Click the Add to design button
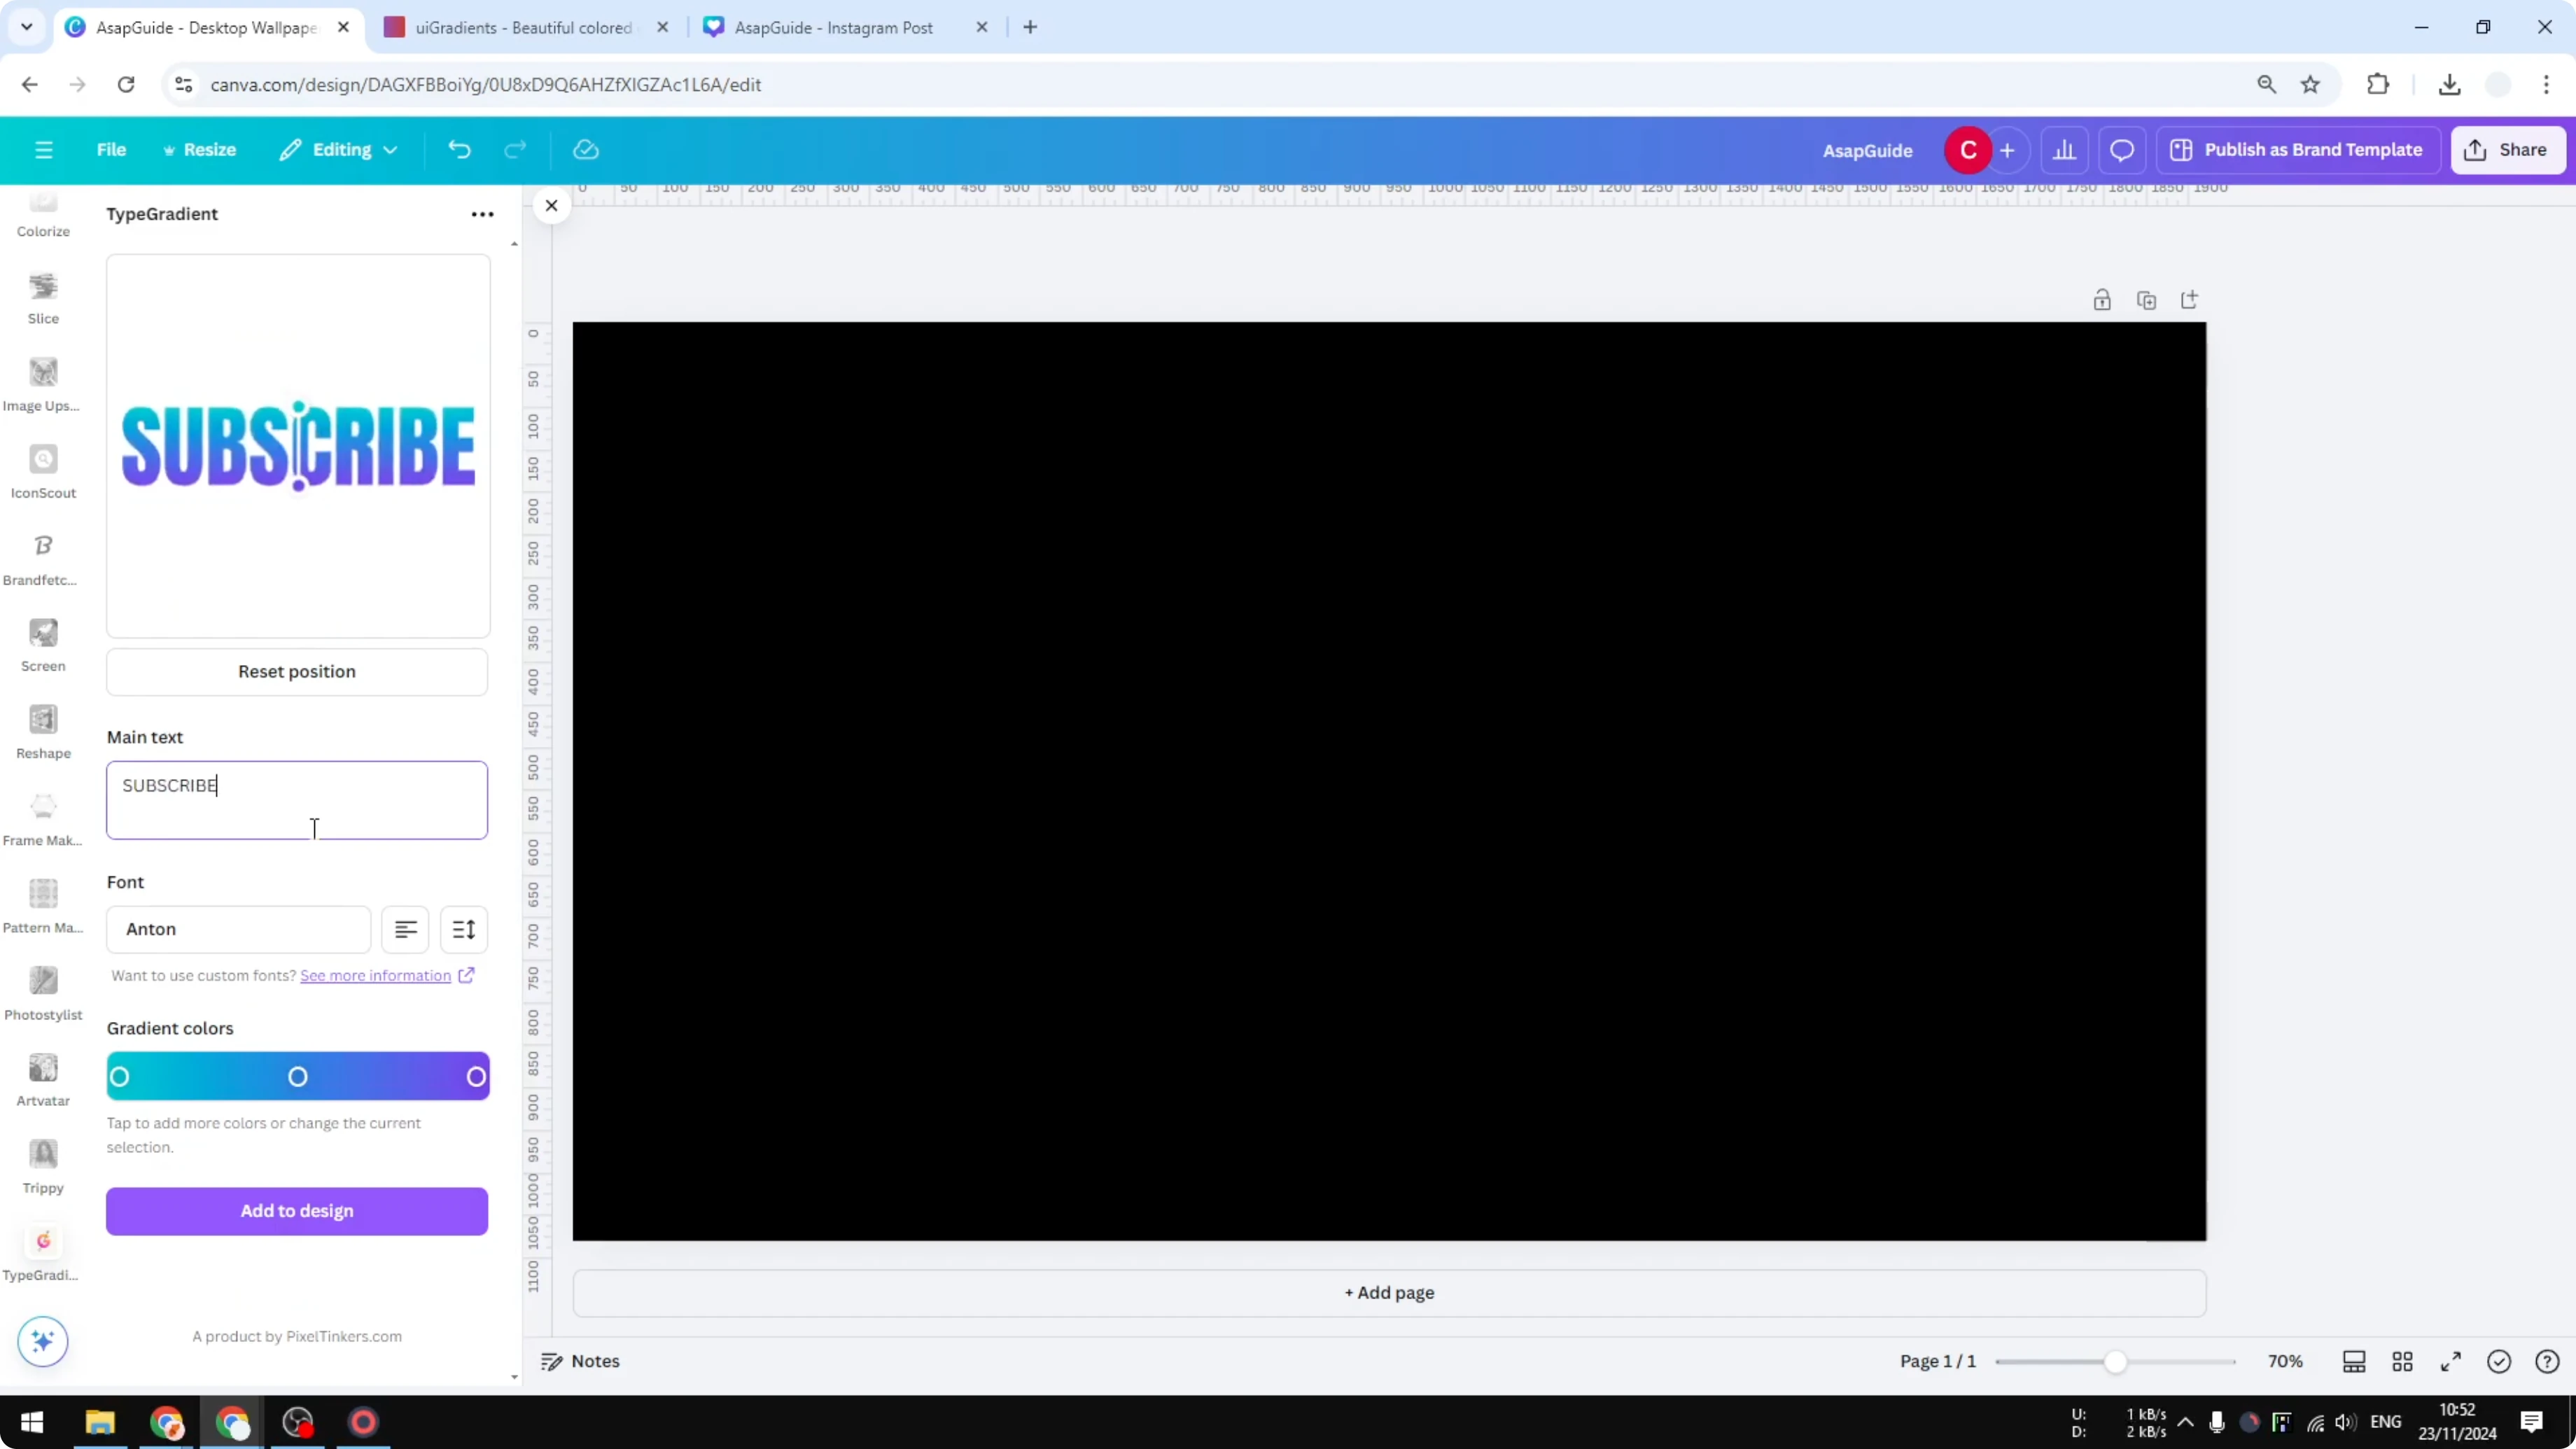The height and width of the screenshot is (1449, 2576). coord(296,1211)
